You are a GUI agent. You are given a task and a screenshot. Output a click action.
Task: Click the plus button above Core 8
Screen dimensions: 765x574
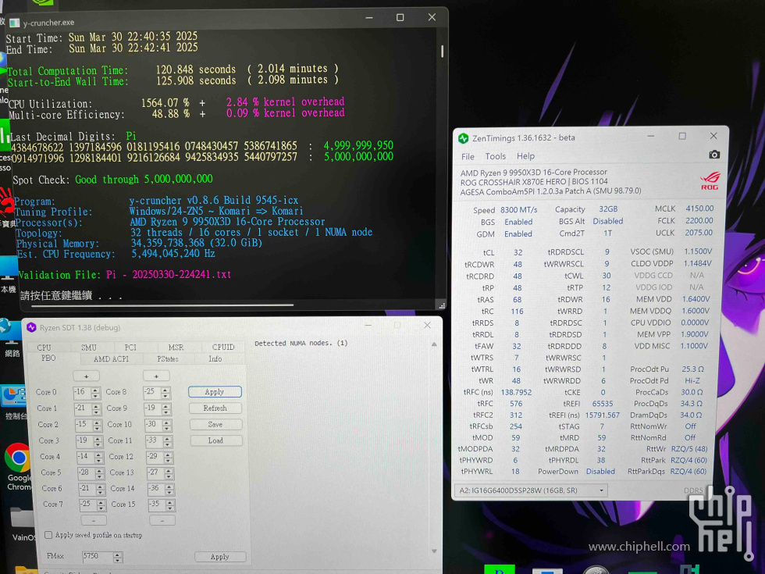tap(156, 376)
